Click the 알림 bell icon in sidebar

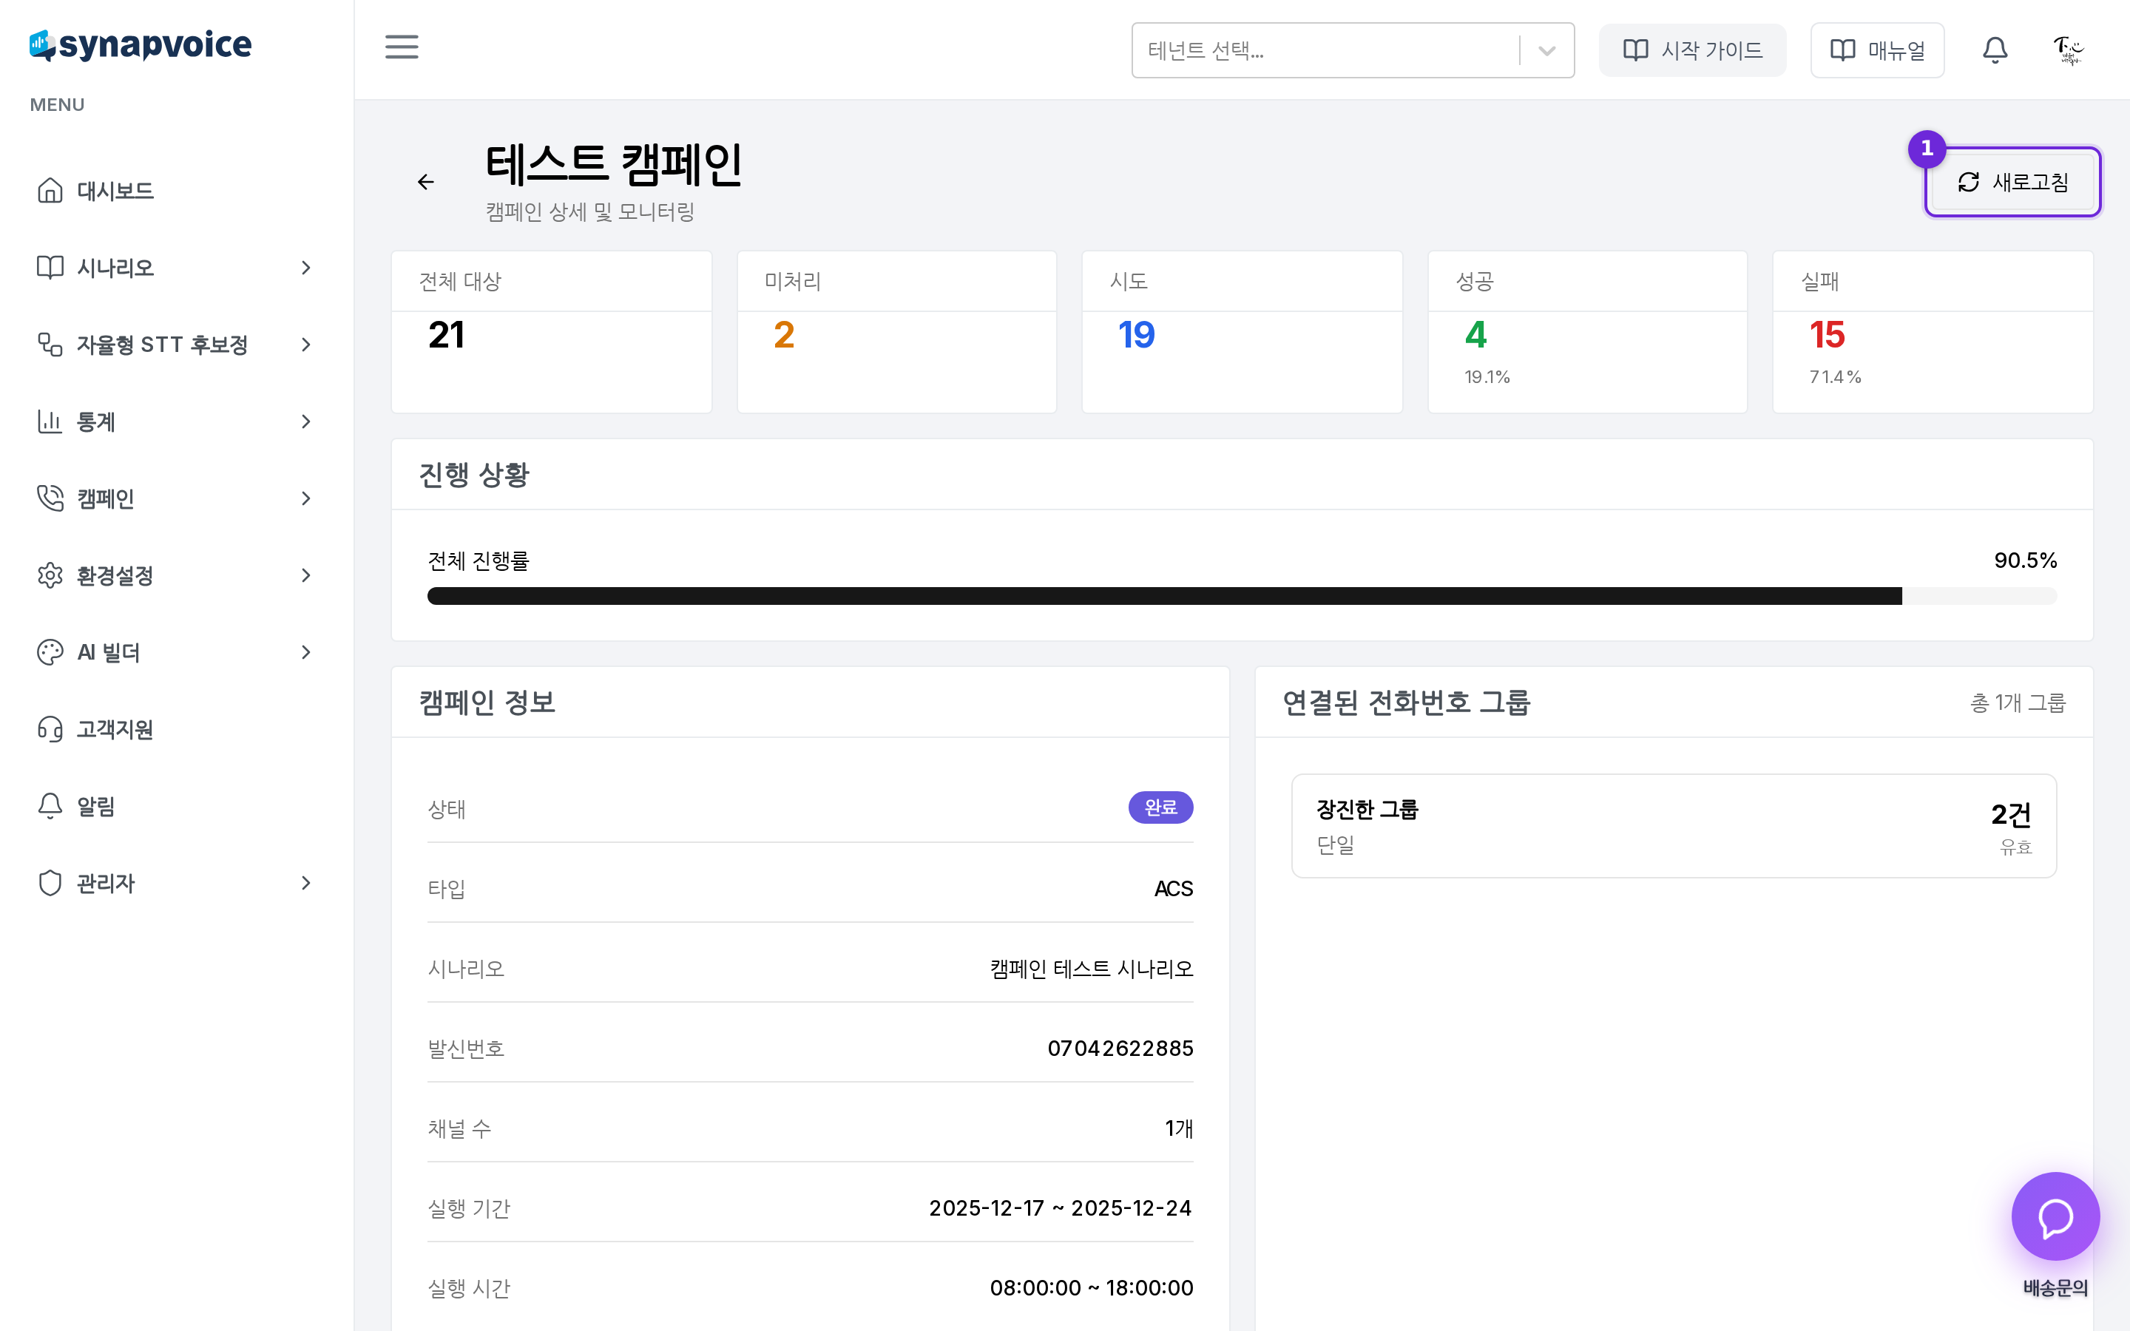coord(50,805)
